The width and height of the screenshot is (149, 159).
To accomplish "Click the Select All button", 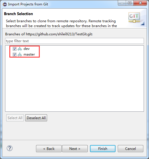I will coord(15,118).
